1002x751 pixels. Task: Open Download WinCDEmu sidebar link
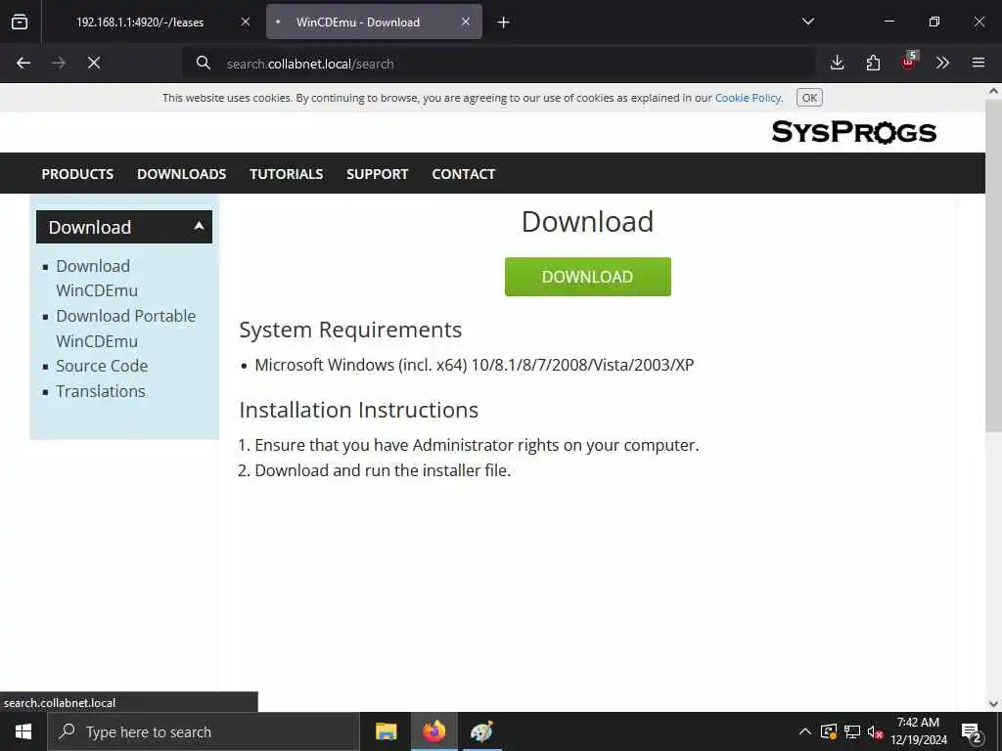pyautogui.click(x=97, y=278)
